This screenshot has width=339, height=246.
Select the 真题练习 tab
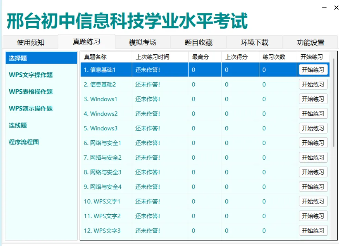click(x=86, y=42)
